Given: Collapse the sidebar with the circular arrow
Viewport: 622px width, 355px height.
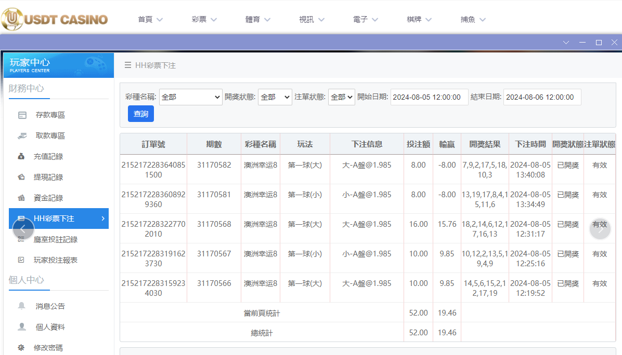Looking at the screenshot, I should pyautogui.click(x=23, y=229).
